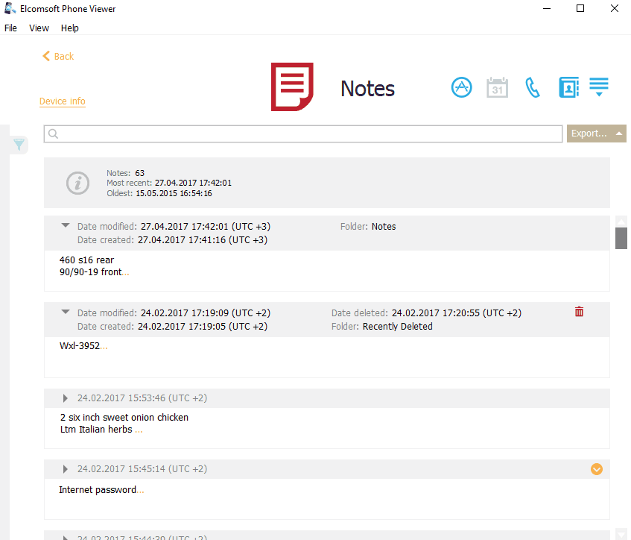Click the orange circle arrow on Internet password note
This screenshot has height=540, width=631.
pyautogui.click(x=596, y=469)
